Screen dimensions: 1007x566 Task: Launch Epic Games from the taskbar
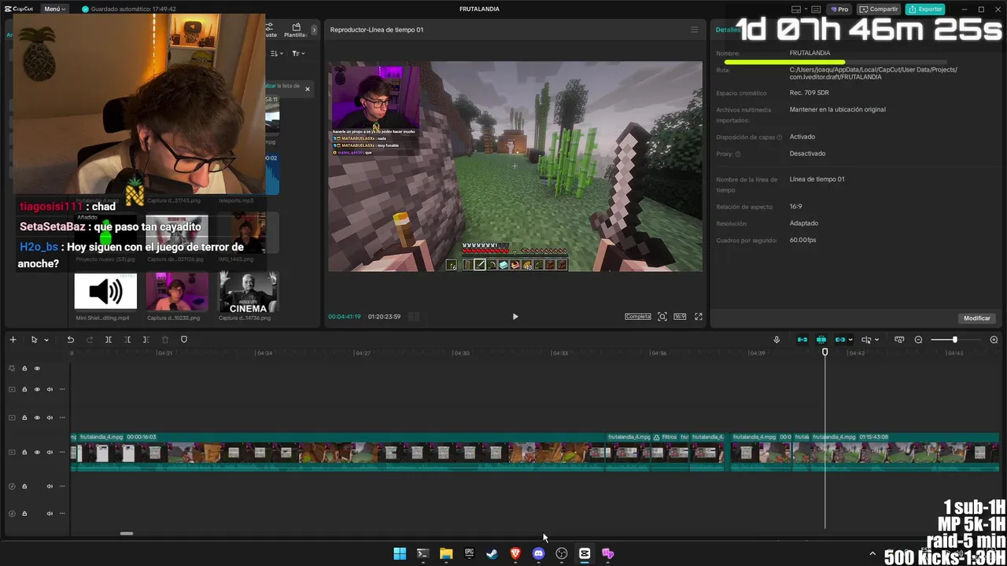coord(469,553)
